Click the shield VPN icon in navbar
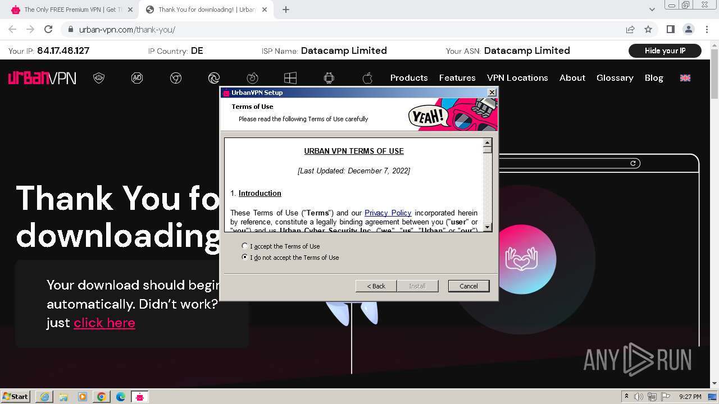Image resolution: width=719 pixels, height=404 pixels. point(99,78)
